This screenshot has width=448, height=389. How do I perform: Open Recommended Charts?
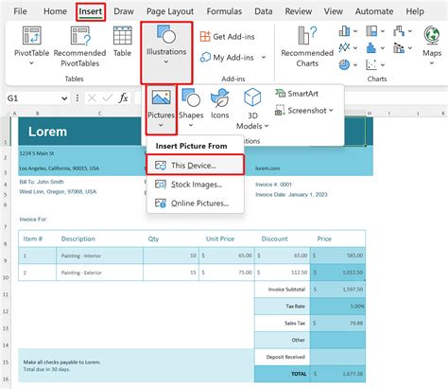pos(307,46)
